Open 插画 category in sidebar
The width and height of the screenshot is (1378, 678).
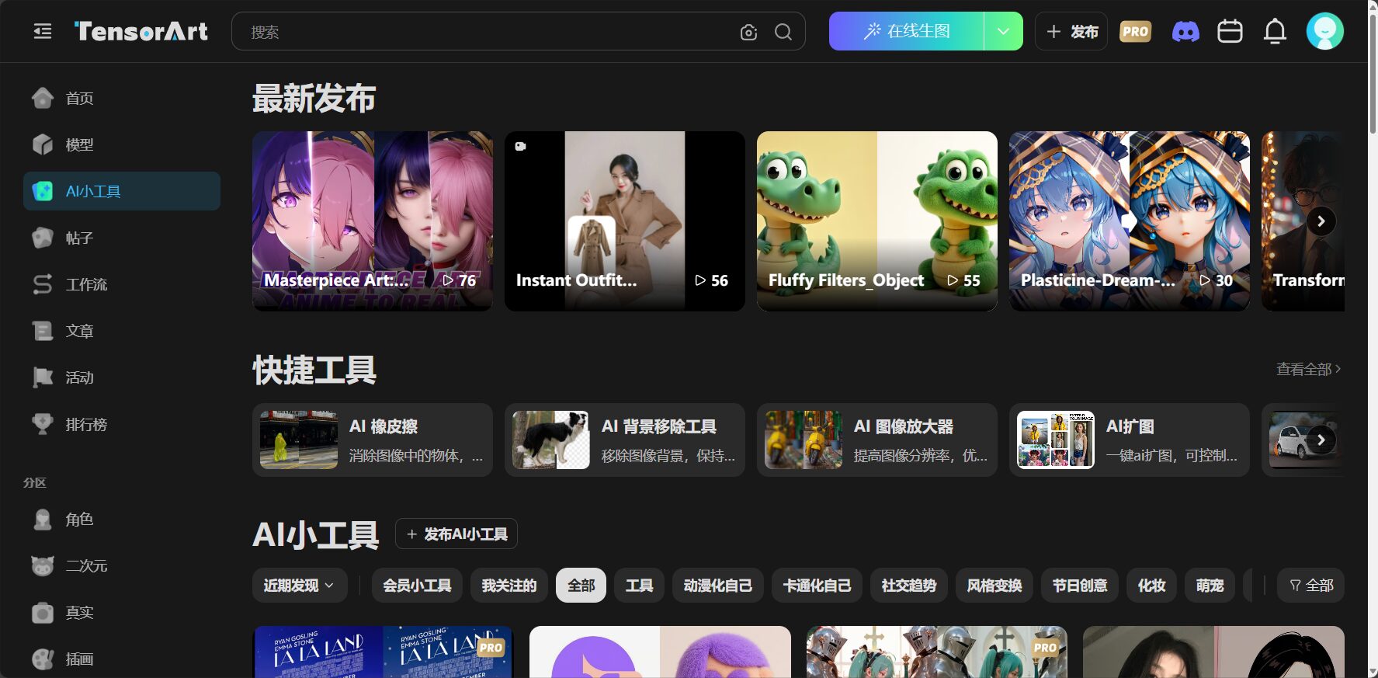coord(122,659)
